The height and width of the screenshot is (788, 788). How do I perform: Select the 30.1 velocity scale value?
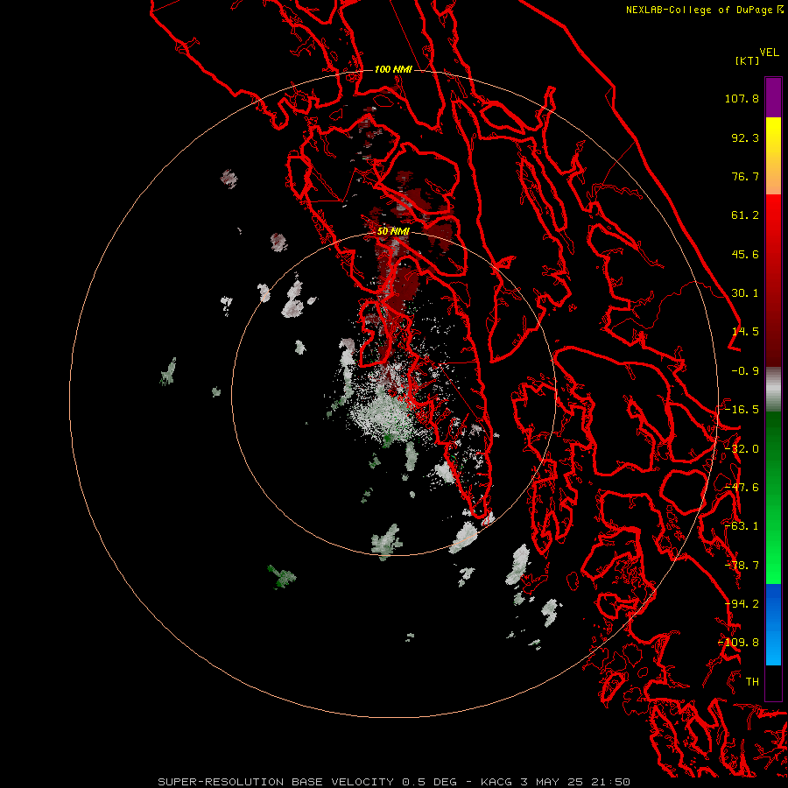click(x=745, y=293)
